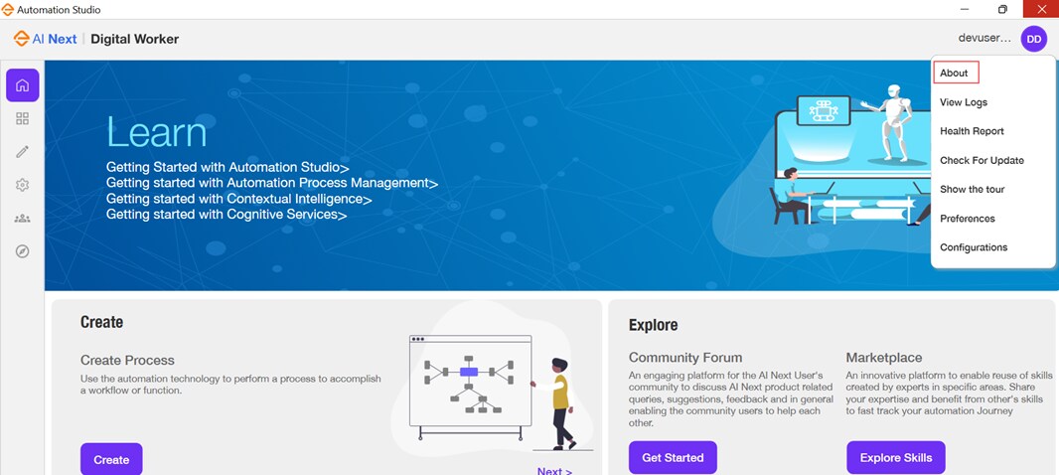Screen dimensions: 1059x475
Task: Click the Community Forum heading
Action: [685, 358]
